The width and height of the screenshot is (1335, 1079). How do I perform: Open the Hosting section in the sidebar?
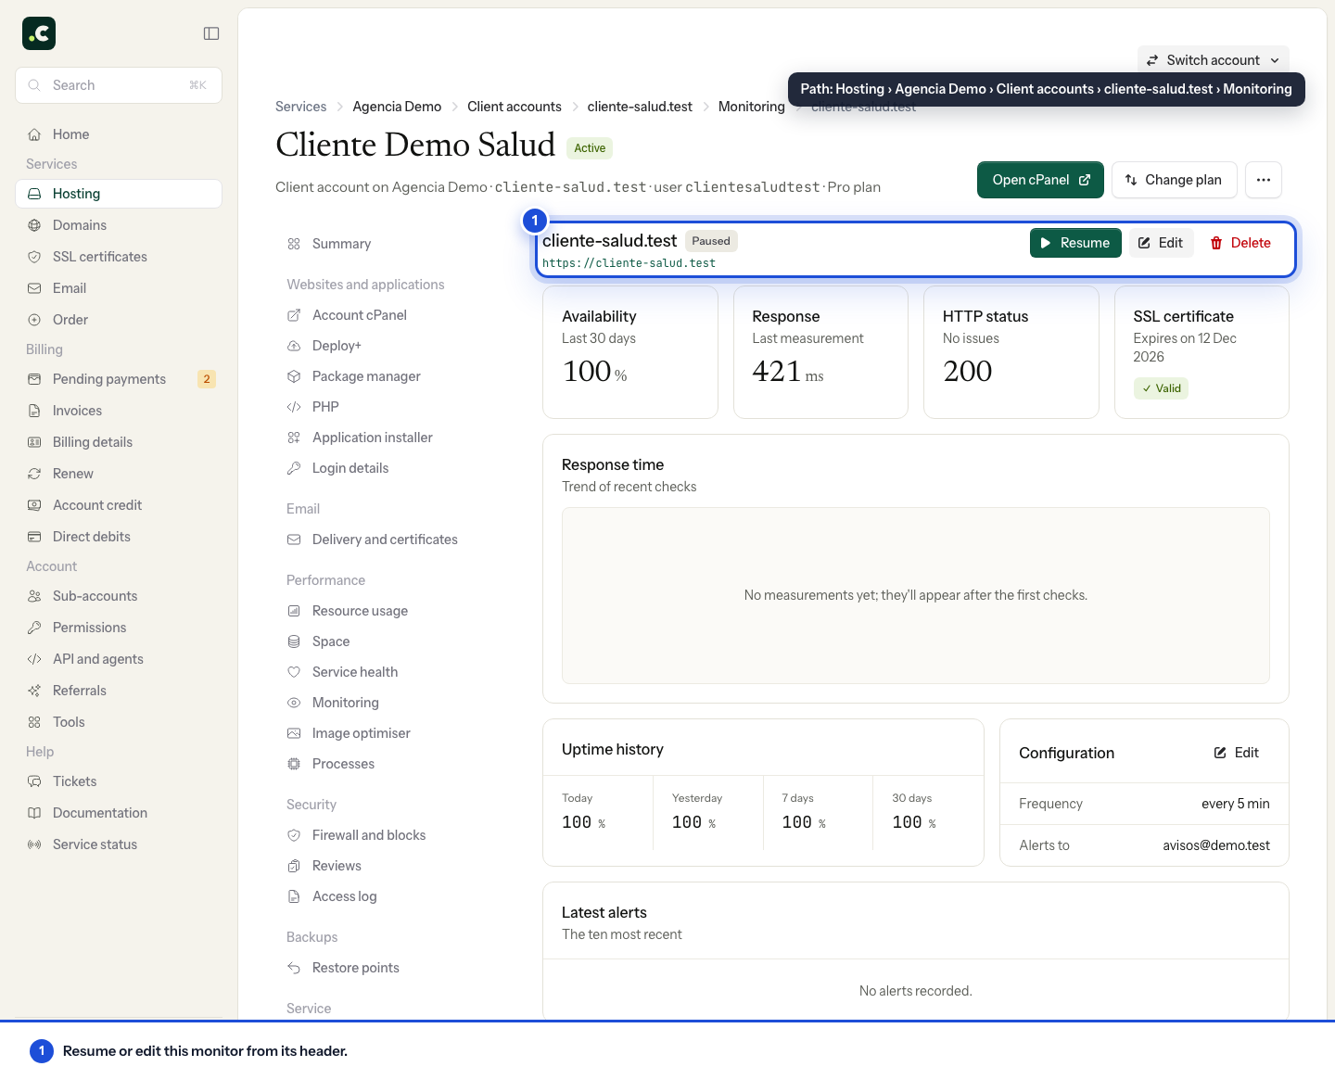(x=119, y=194)
